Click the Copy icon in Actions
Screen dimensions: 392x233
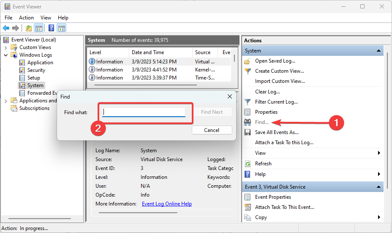click(248, 217)
